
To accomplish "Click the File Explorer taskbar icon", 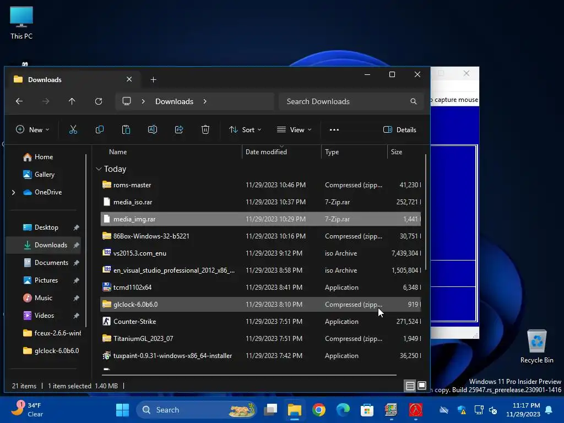I will (295, 410).
